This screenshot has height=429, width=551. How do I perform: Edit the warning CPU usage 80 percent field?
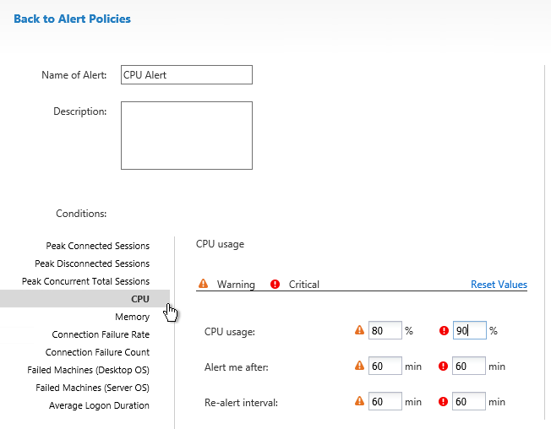coord(385,330)
